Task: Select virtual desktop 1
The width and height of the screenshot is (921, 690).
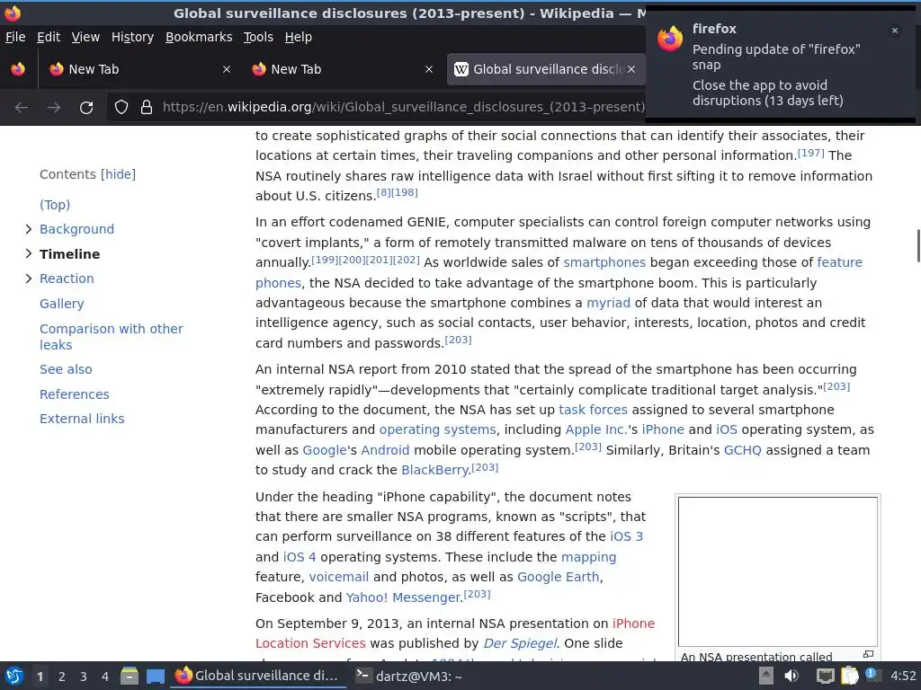Action: (x=40, y=677)
